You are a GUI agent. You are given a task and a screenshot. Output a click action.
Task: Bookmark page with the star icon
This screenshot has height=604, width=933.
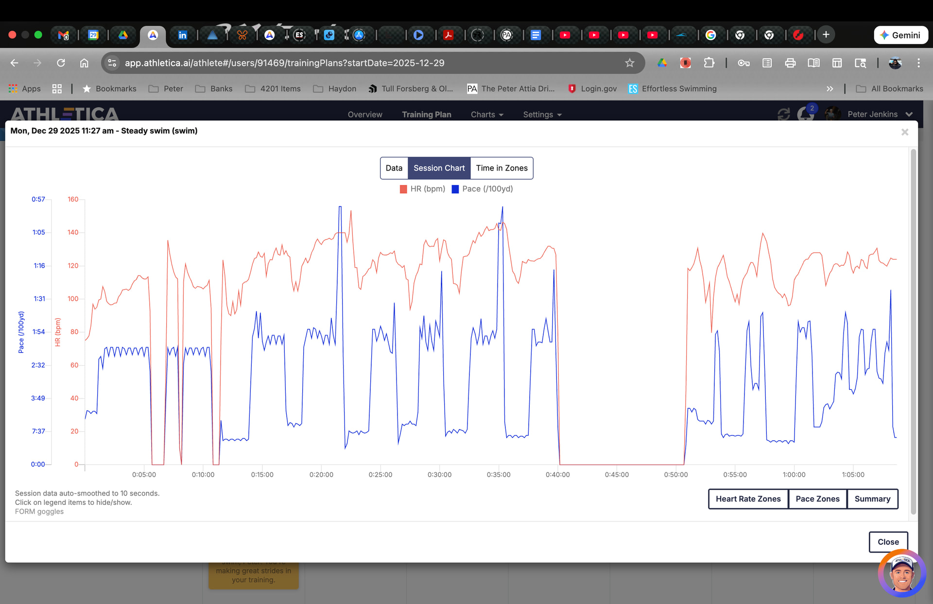(630, 63)
